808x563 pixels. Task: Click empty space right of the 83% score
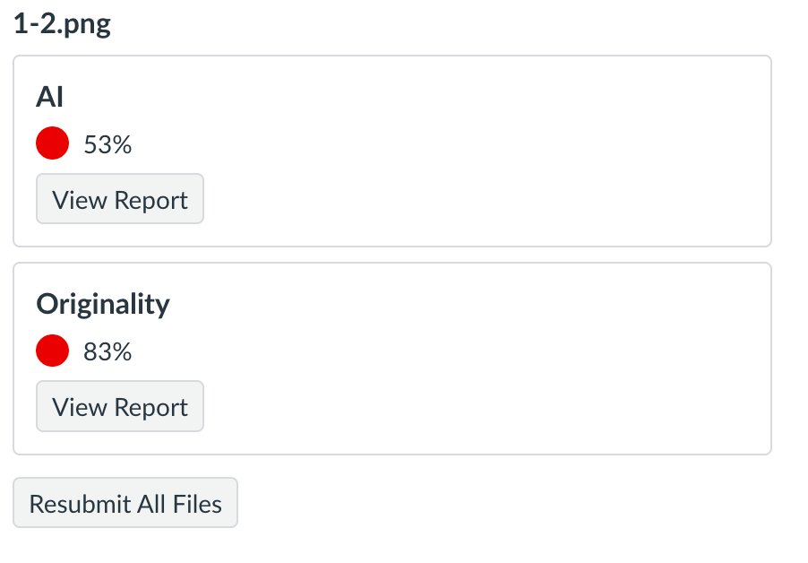448,352
